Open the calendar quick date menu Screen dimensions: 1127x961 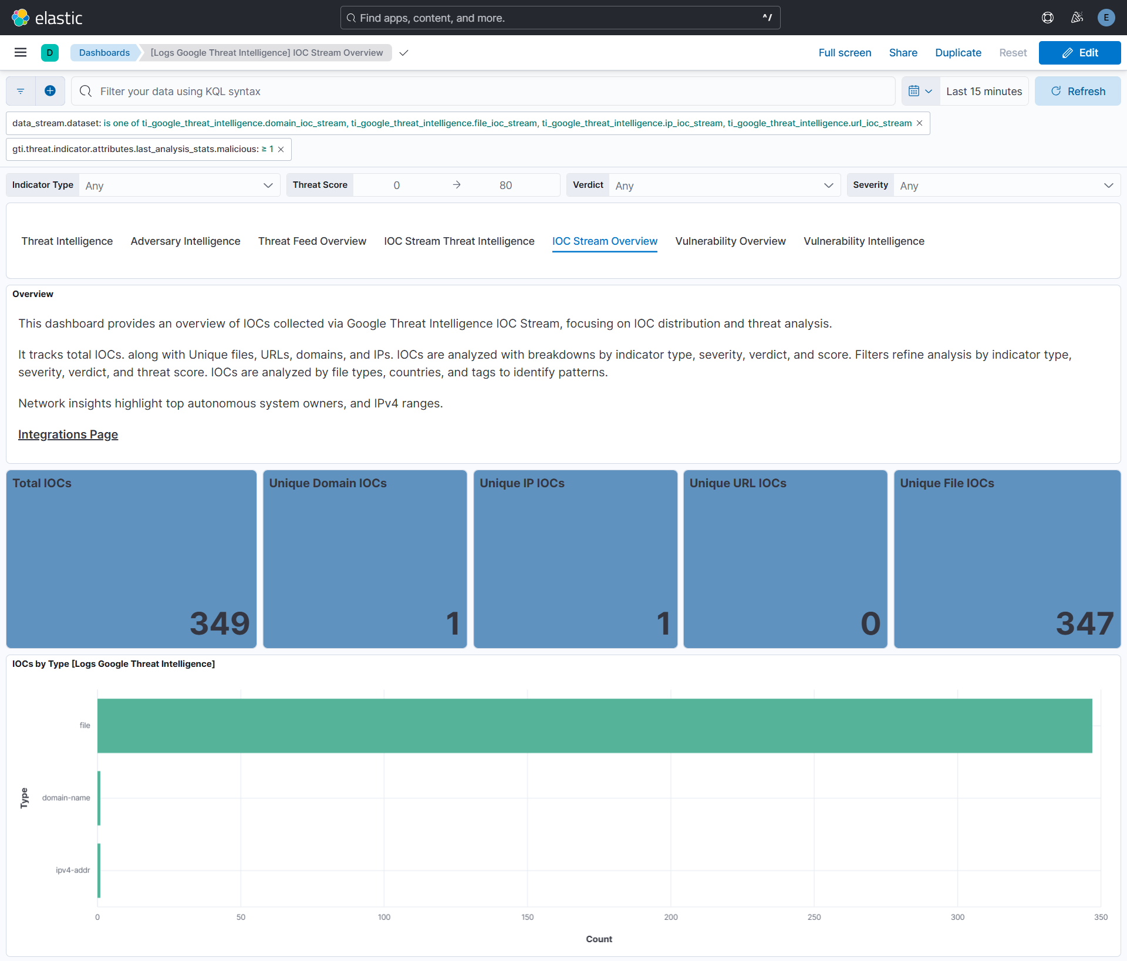tap(920, 91)
